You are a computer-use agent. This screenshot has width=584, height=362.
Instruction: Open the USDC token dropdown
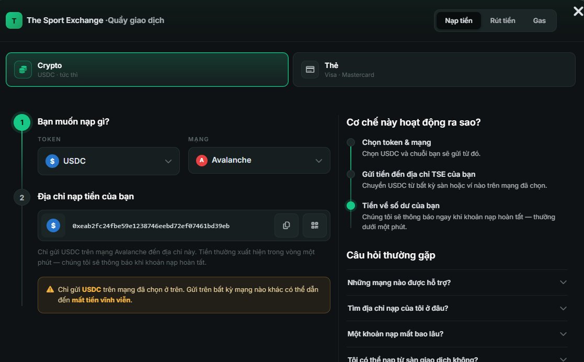pos(109,161)
